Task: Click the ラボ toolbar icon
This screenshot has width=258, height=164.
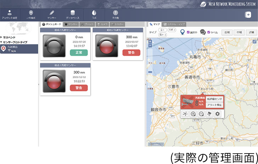Action: [x=94, y=15]
